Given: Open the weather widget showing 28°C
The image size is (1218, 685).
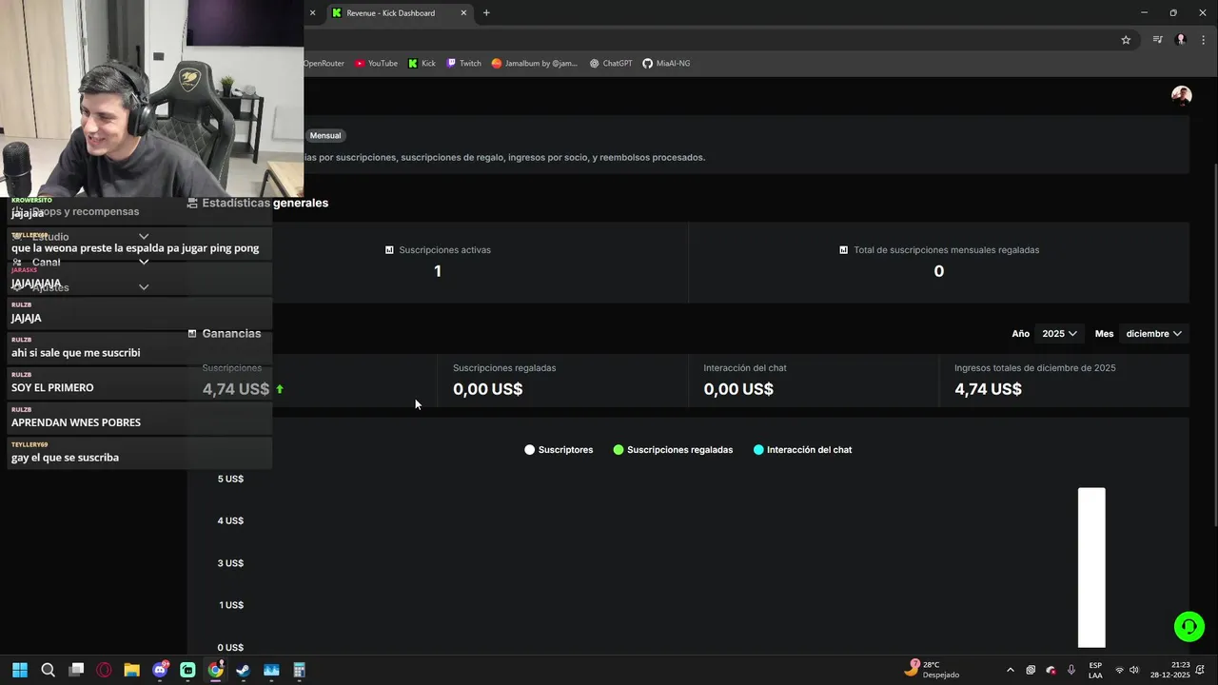Looking at the screenshot, I should tap(933, 670).
